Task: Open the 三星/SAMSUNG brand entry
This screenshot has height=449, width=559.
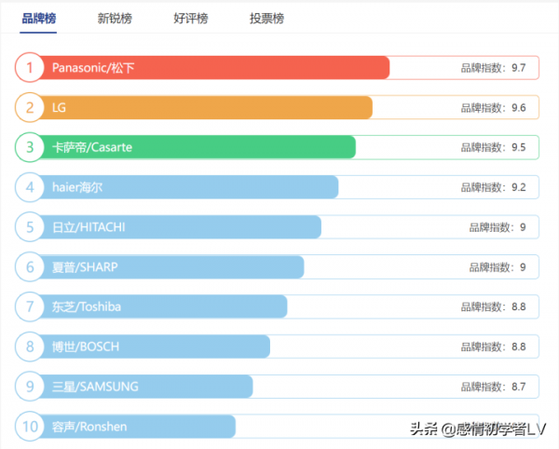Action: [x=95, y=387]
